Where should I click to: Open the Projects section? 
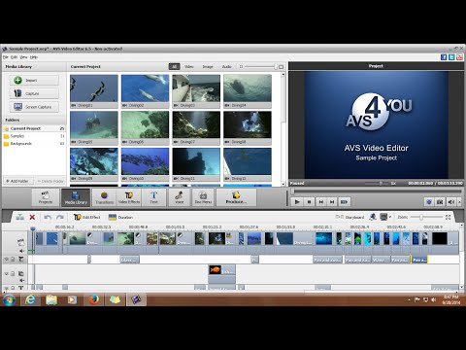[x=46, y=197]
